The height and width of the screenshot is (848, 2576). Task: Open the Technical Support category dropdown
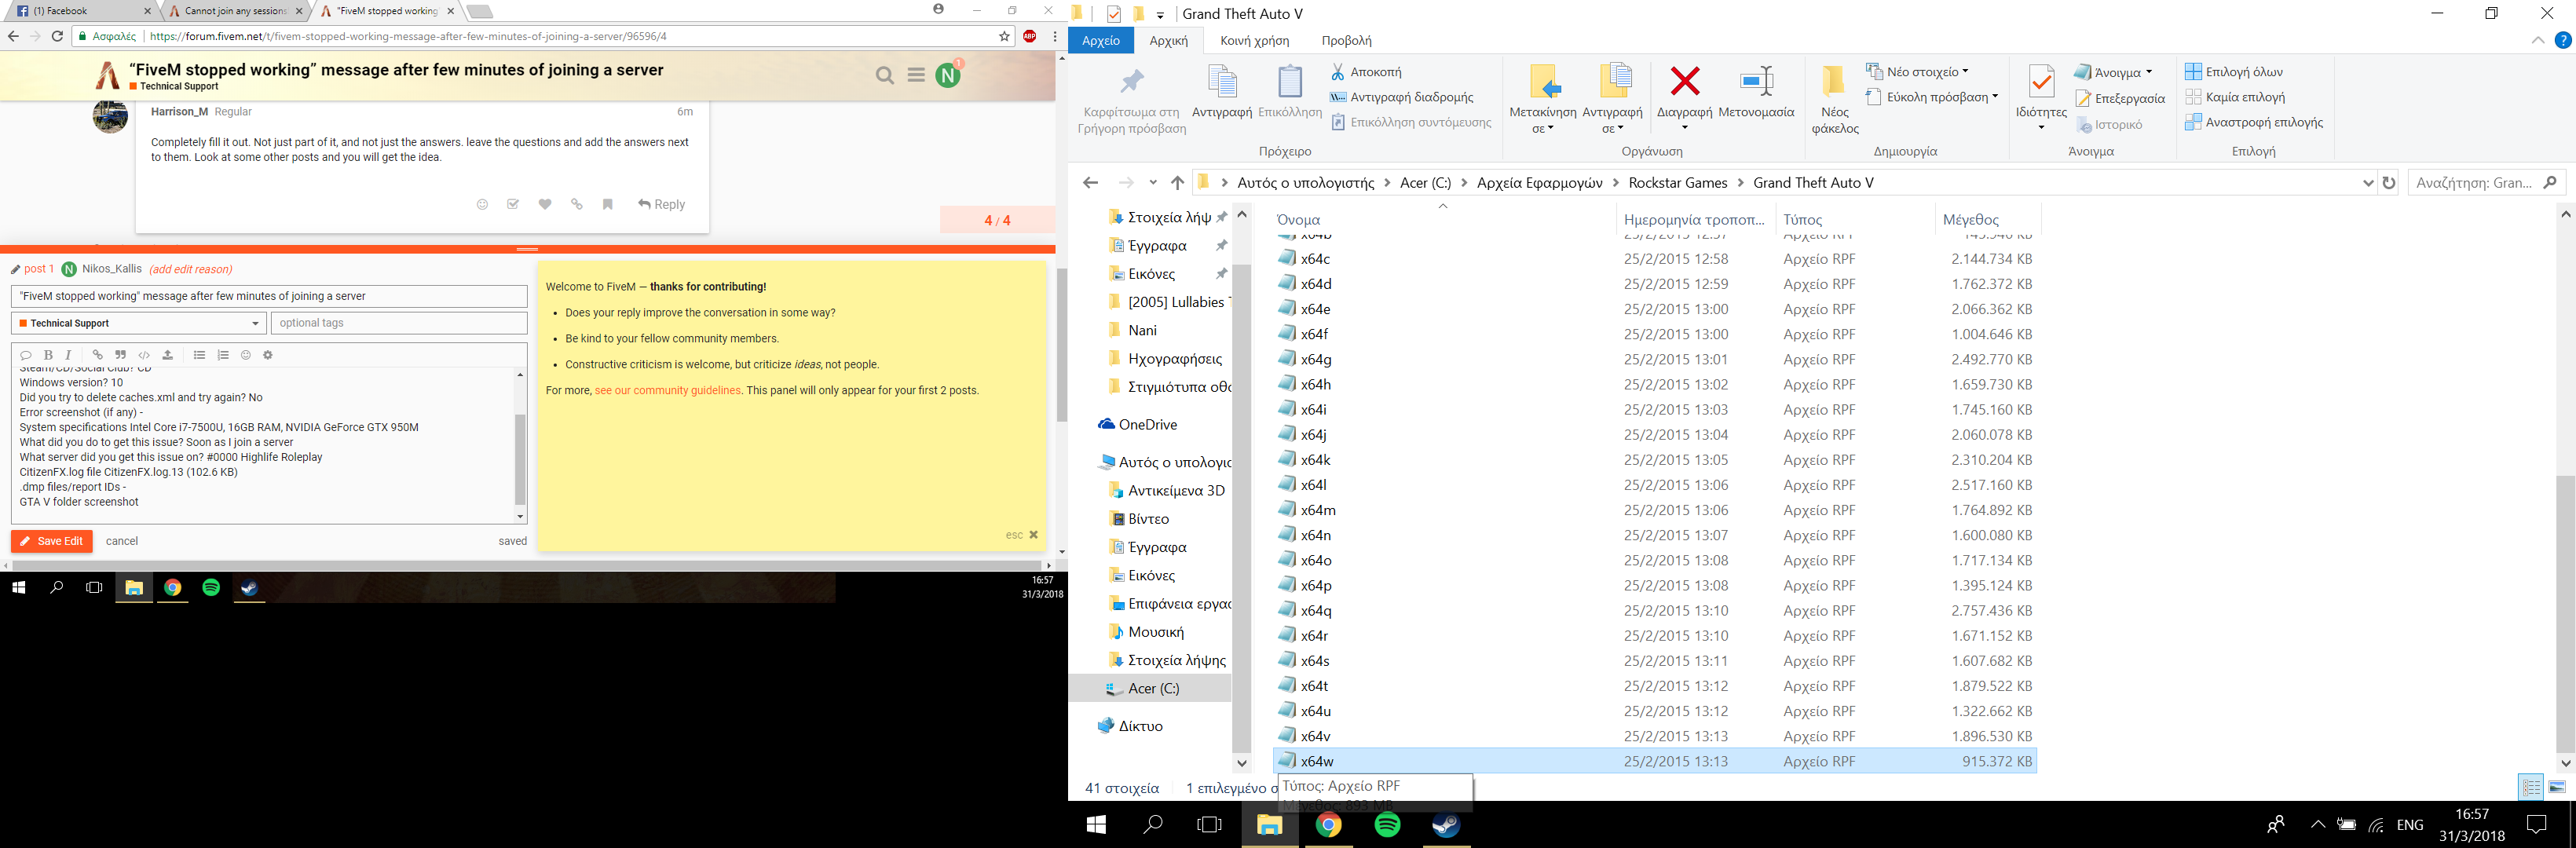pyautogui.click(x=139, y=323)
